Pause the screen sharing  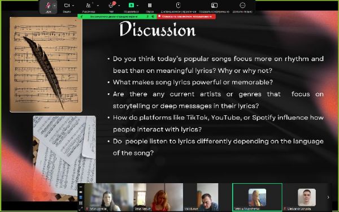[150, 6]
